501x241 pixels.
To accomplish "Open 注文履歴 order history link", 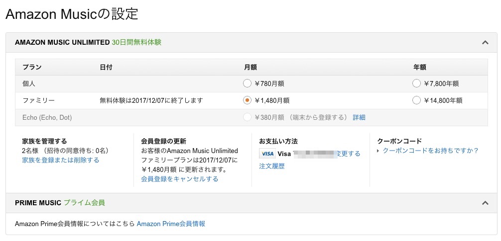I will coord(271,166).
